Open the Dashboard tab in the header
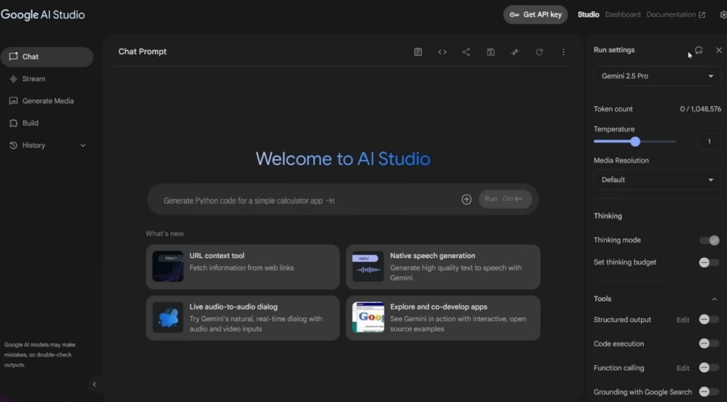The image size is (727, 402). tap(623, 14)
